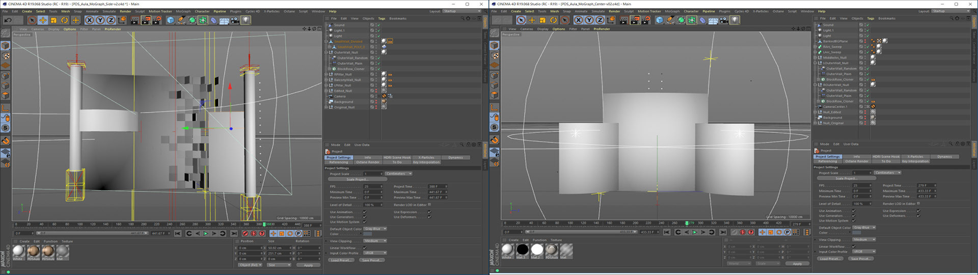Open Floor environment icon in left window
Image resolution: width=978 pixels, height=275 pixels.
coord(224,20)
